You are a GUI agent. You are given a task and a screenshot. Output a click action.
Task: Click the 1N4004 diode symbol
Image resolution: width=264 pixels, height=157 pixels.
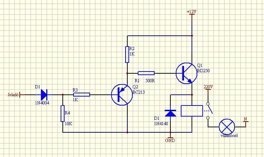[x=44, y=95]
